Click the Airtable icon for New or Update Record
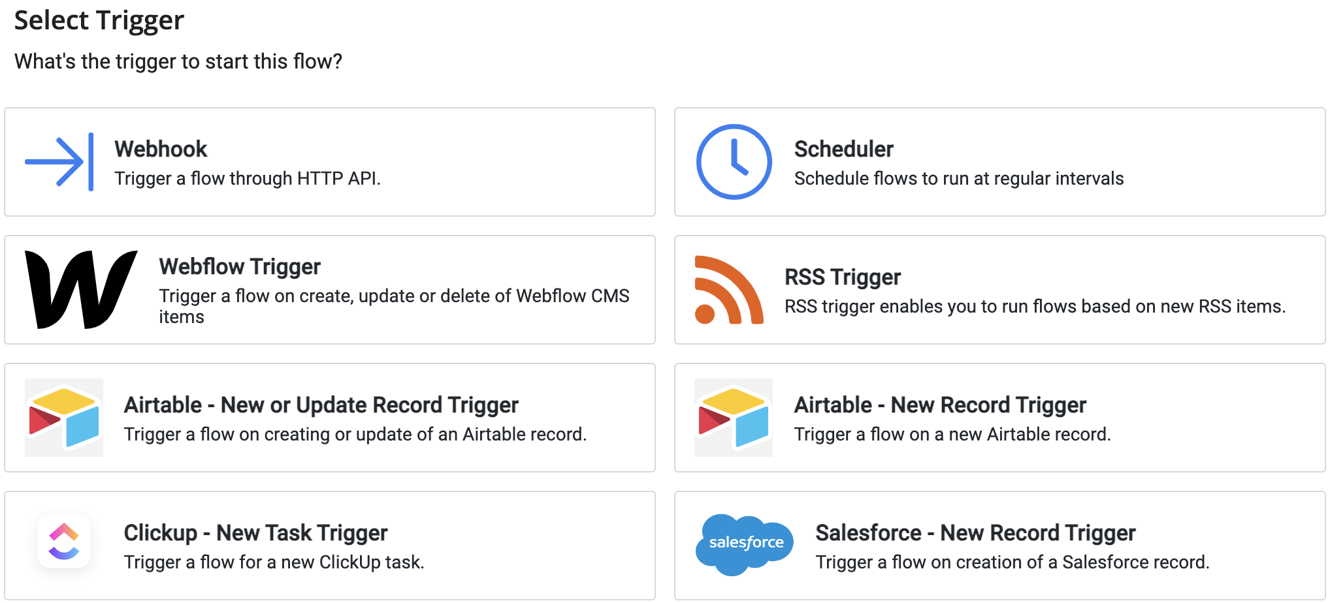 coord(64,418)
